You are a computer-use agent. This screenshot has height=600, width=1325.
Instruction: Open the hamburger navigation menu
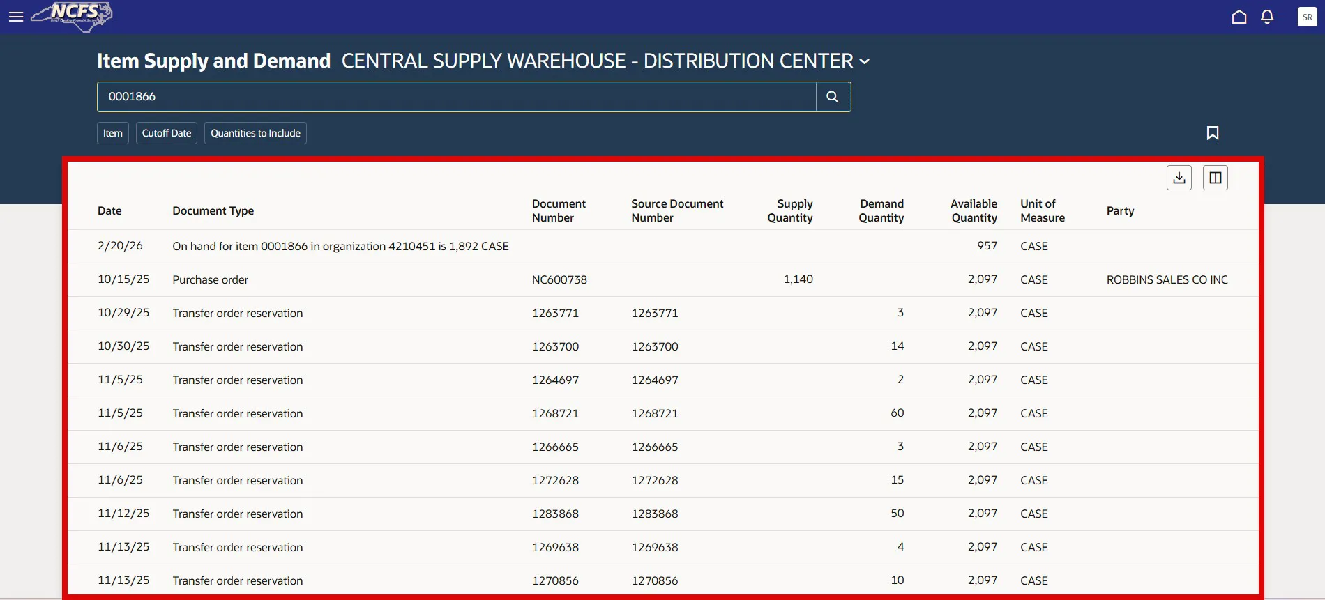(x=16, y=17)
